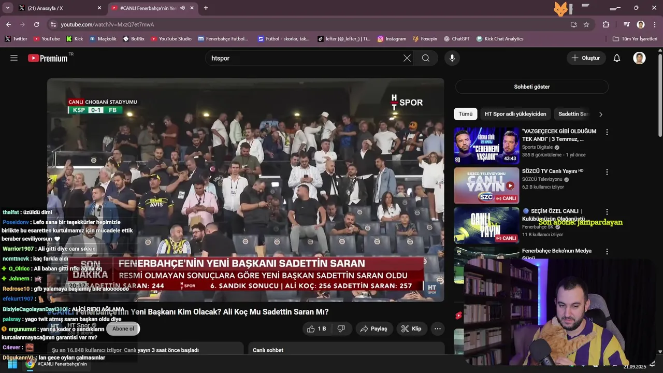Viewport: 663px width, 373px height.
Task: Like the video with thumbs up
Action: (x=316, y=329)
